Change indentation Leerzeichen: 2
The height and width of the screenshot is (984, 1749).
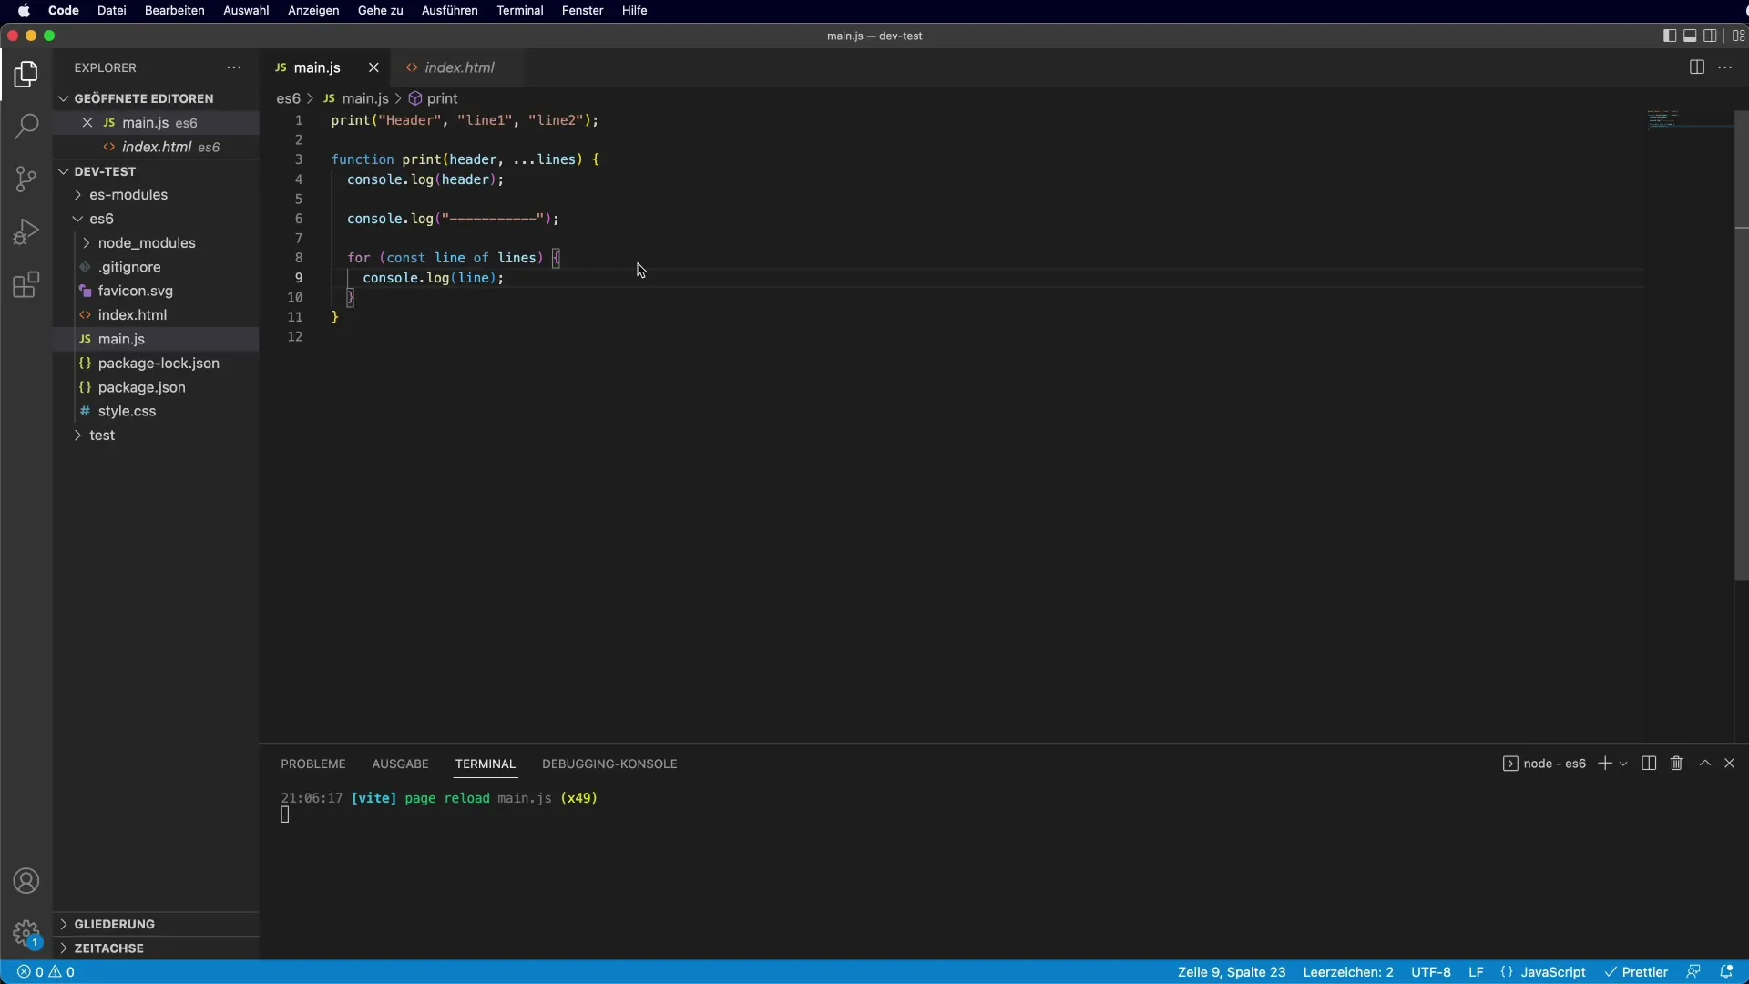(1348, 972)
